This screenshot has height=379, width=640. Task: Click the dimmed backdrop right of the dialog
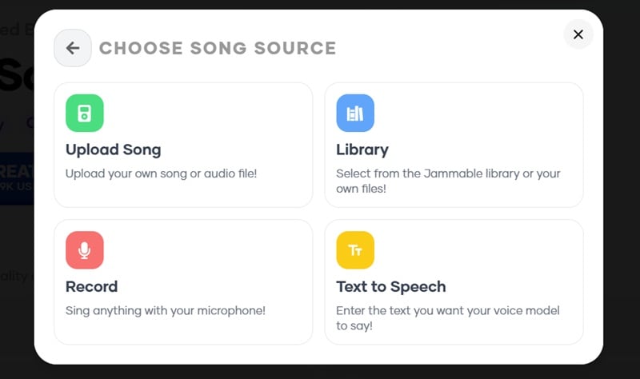point(622,200)
